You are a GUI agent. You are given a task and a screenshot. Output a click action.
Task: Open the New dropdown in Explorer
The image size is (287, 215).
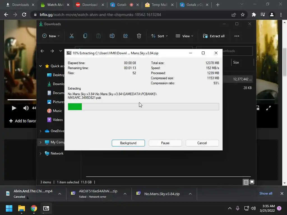tap(51, 36)
